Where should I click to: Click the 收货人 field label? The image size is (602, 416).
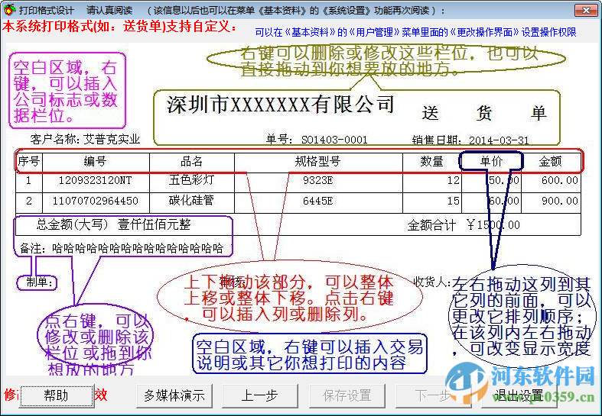pos(431,282)
